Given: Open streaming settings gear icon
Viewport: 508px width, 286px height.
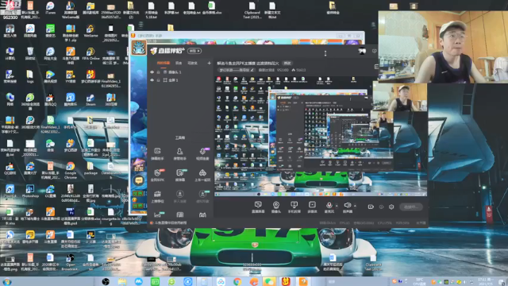Looking at the screenshot, I should click(391, 207).
